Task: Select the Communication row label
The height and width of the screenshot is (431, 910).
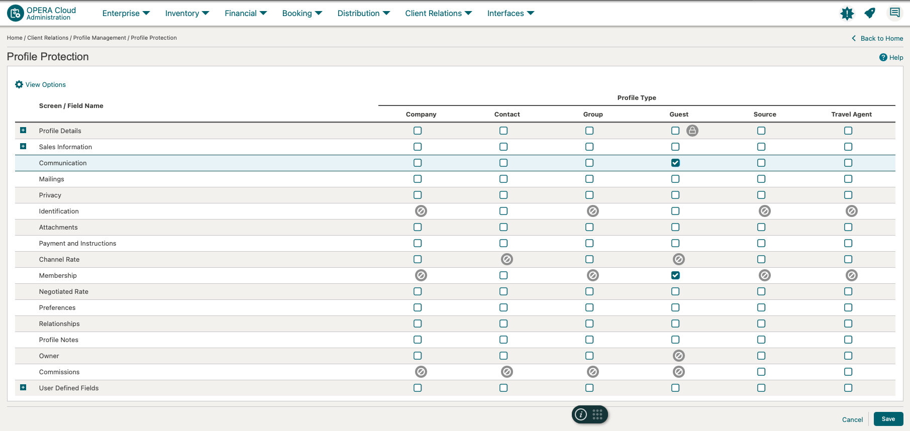Action: click(x=63, y=163)
